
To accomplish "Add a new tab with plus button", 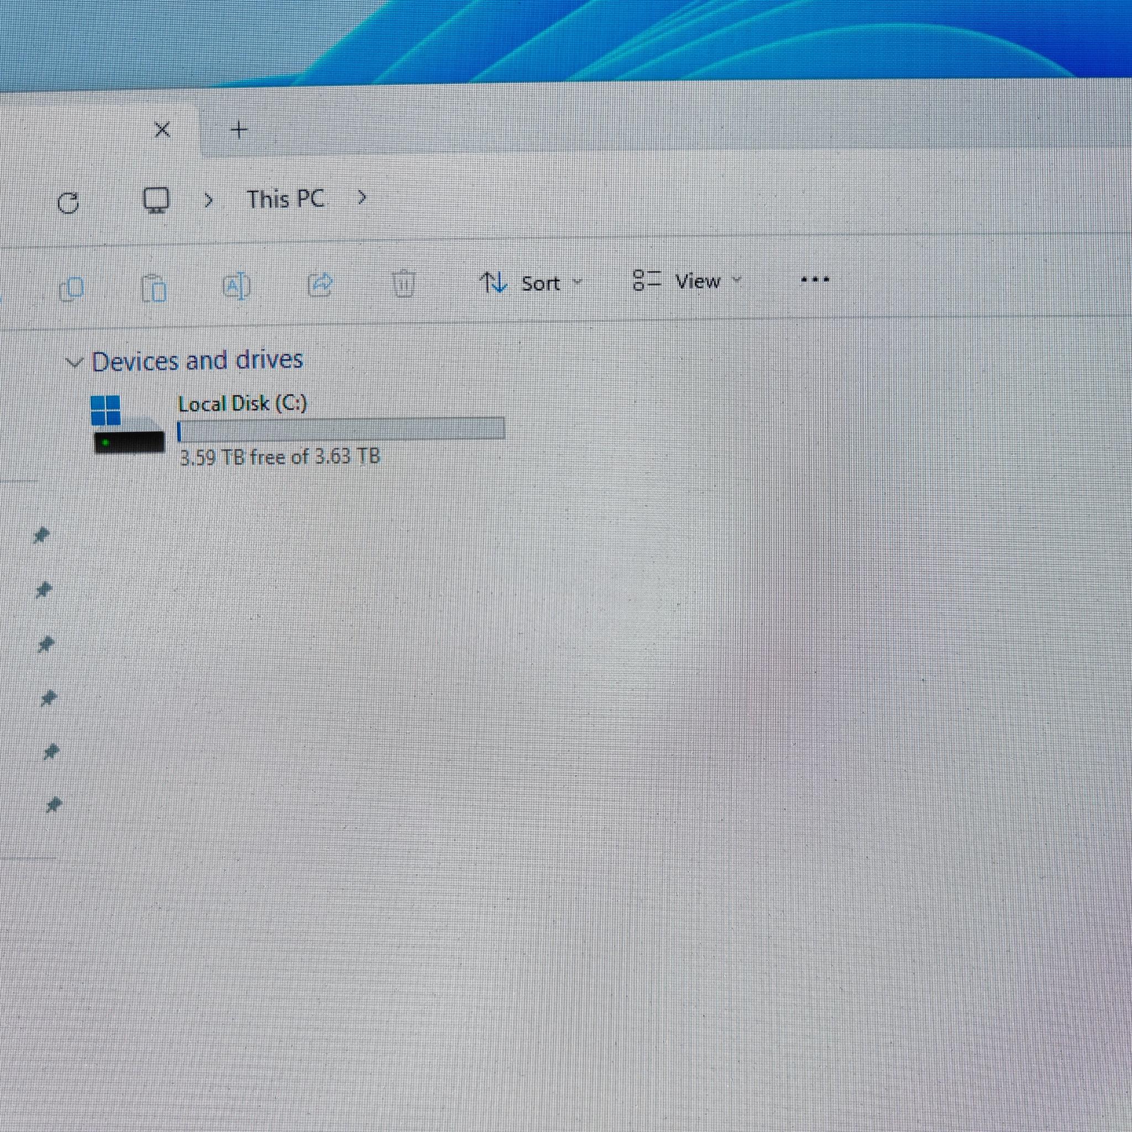I will coord(239,129).
